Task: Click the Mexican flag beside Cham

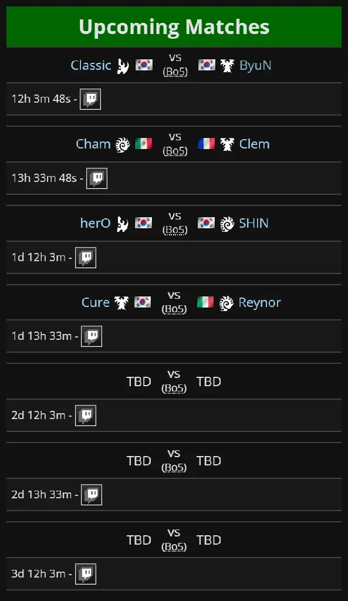Action: point(144,144)
